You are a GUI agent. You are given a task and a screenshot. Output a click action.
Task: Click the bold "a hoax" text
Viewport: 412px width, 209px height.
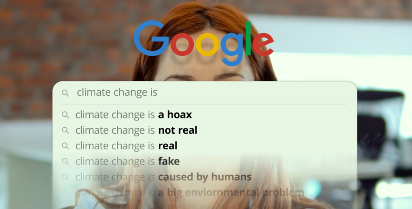pos(175,115)
